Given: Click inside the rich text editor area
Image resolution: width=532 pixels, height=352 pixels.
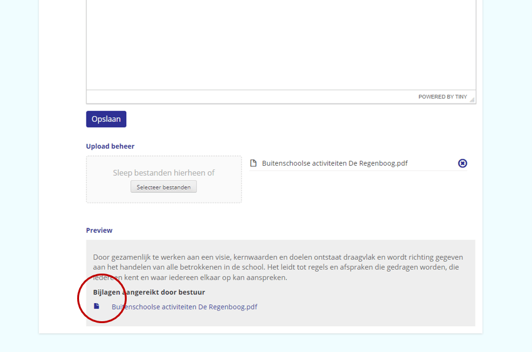Looking at the screenshot, I should 281,44.
